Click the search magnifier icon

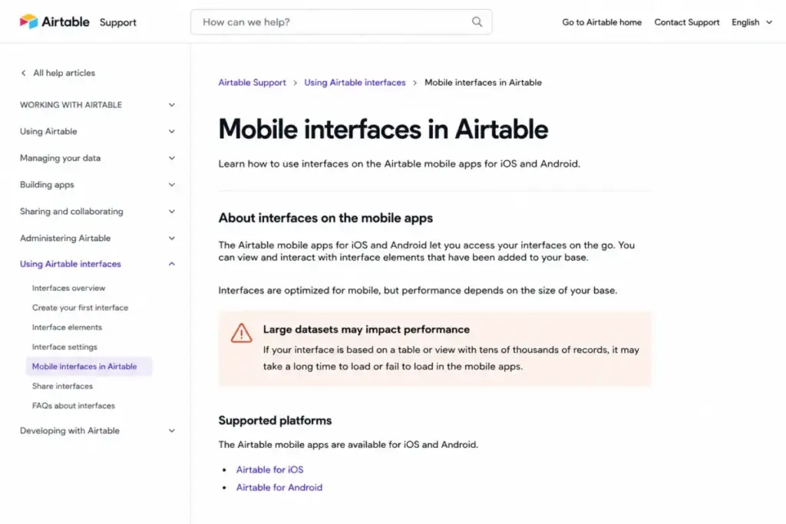click(x=477, y=21)
